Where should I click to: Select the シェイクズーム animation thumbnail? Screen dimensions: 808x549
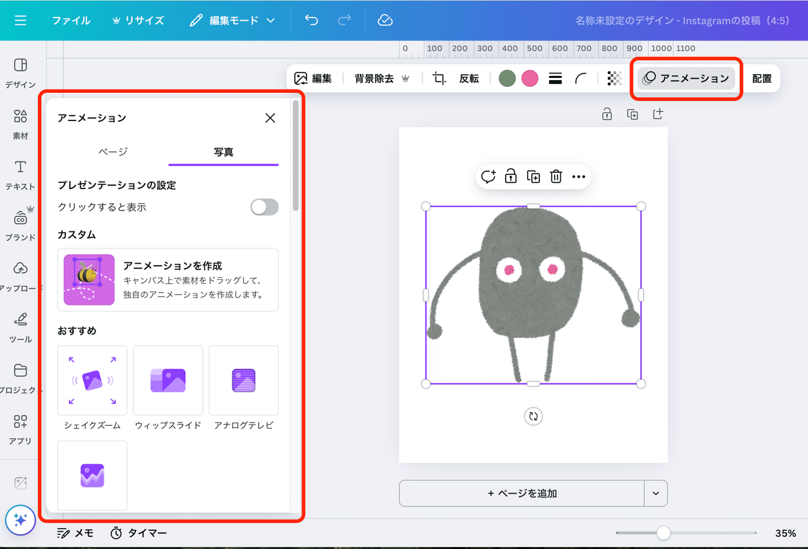pos(92,380)
